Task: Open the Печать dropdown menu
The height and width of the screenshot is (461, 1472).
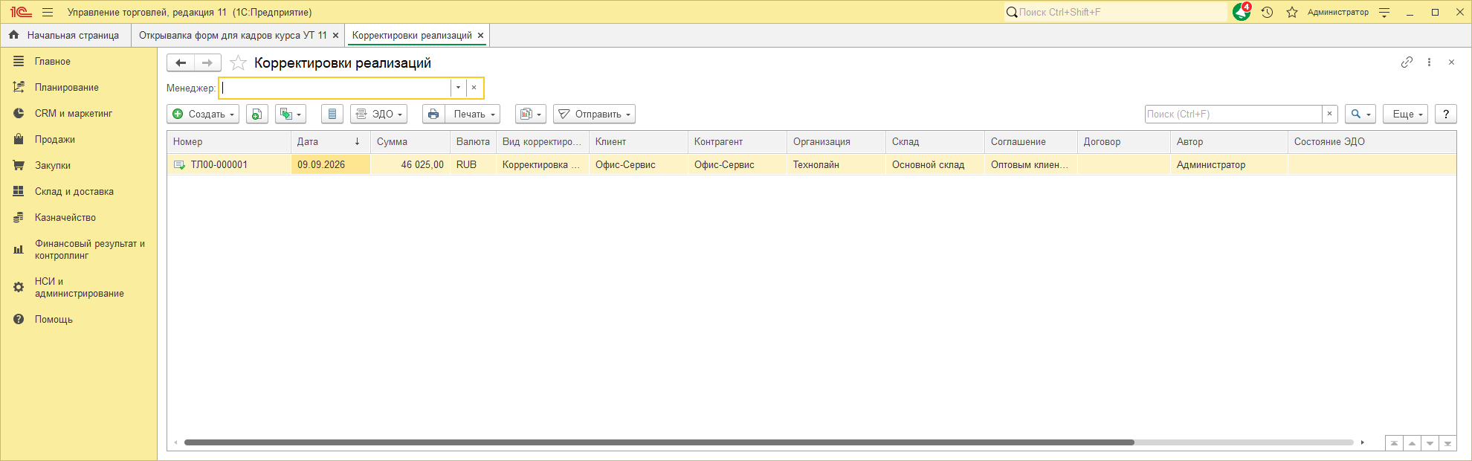Action: 472,114
